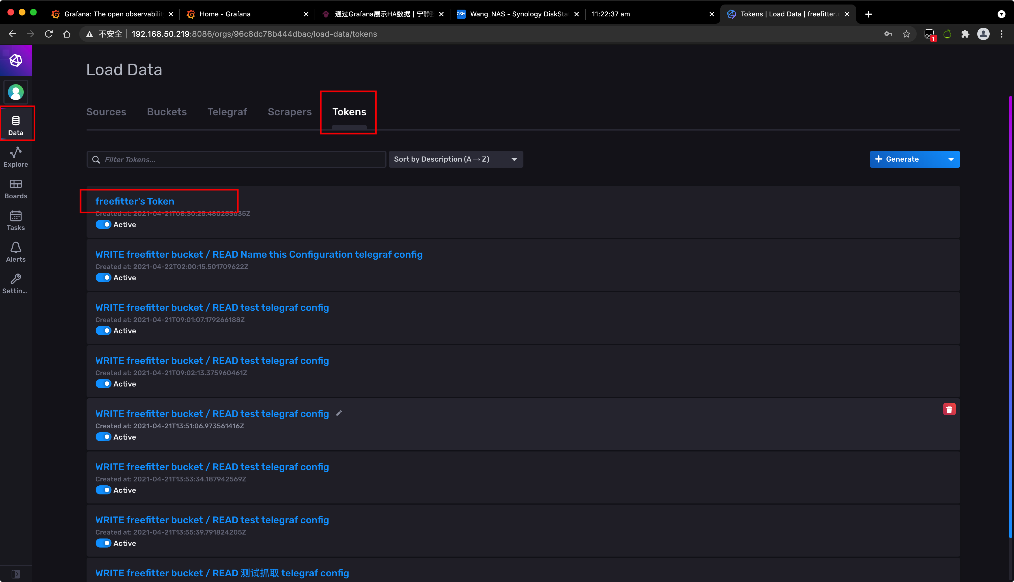Switch to the Scrapers tab
The height and width of the screenshot is (582, 1014).
pos(289,112)
